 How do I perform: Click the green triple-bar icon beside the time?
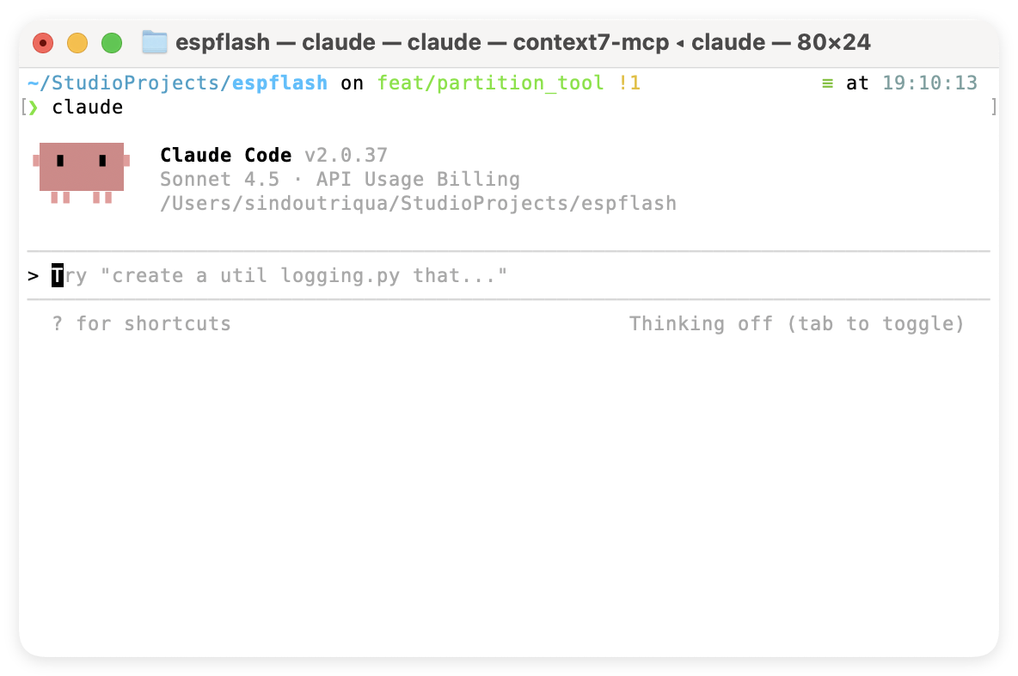pos(827,83)
